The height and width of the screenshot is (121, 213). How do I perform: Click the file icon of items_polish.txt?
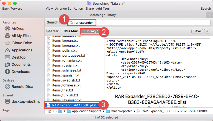pyautogui.click(x=48, y=50)
